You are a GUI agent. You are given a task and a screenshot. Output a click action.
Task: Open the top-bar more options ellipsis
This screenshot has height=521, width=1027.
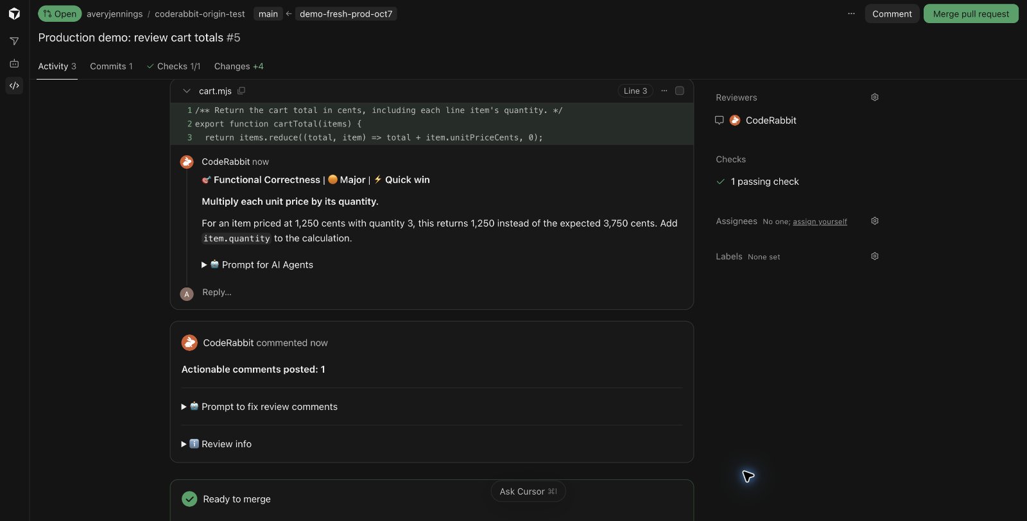(x=851, y=13)
